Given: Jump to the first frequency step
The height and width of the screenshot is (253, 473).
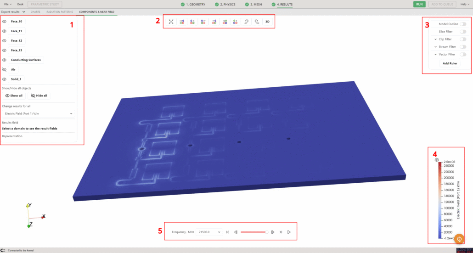Looking at the screenshot, I should 227,232.
